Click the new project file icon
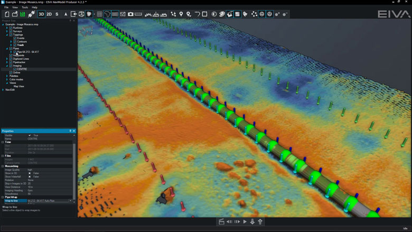This screenshot has height=232, width=412. point(7,14)
